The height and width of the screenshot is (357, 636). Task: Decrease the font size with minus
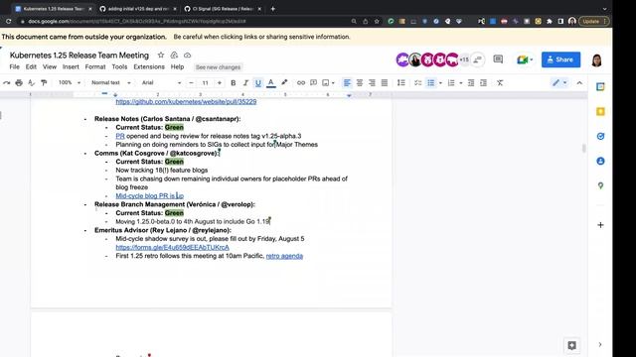coord(191,82)
